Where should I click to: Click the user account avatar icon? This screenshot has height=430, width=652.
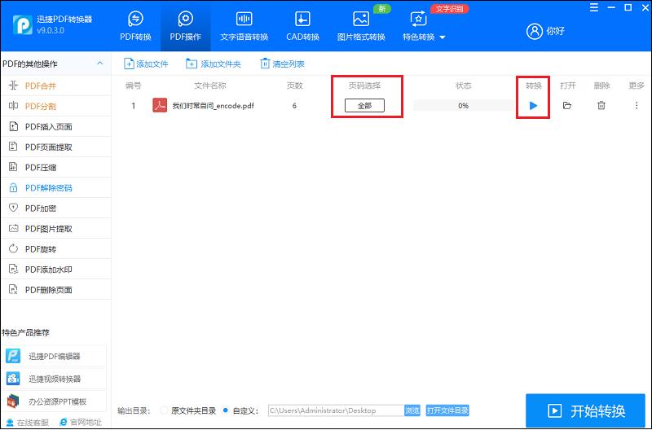535,31
